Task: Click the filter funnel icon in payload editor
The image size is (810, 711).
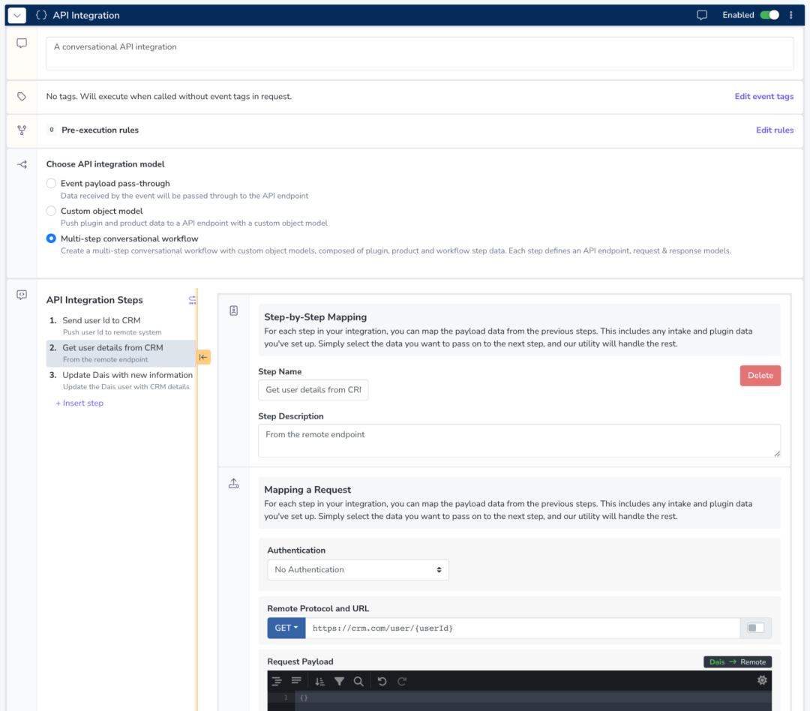Action: [x=339, y=681]
